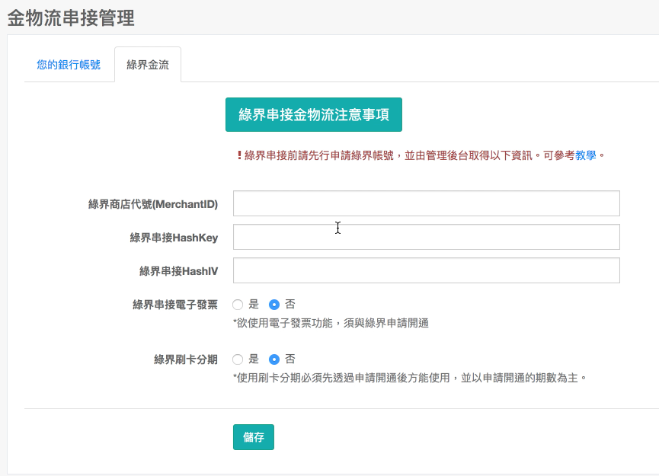Viewport: 659px width, 476px height.
Task: Choose 否 for 綠界刷卡分期
Action: tap(274, 359)
